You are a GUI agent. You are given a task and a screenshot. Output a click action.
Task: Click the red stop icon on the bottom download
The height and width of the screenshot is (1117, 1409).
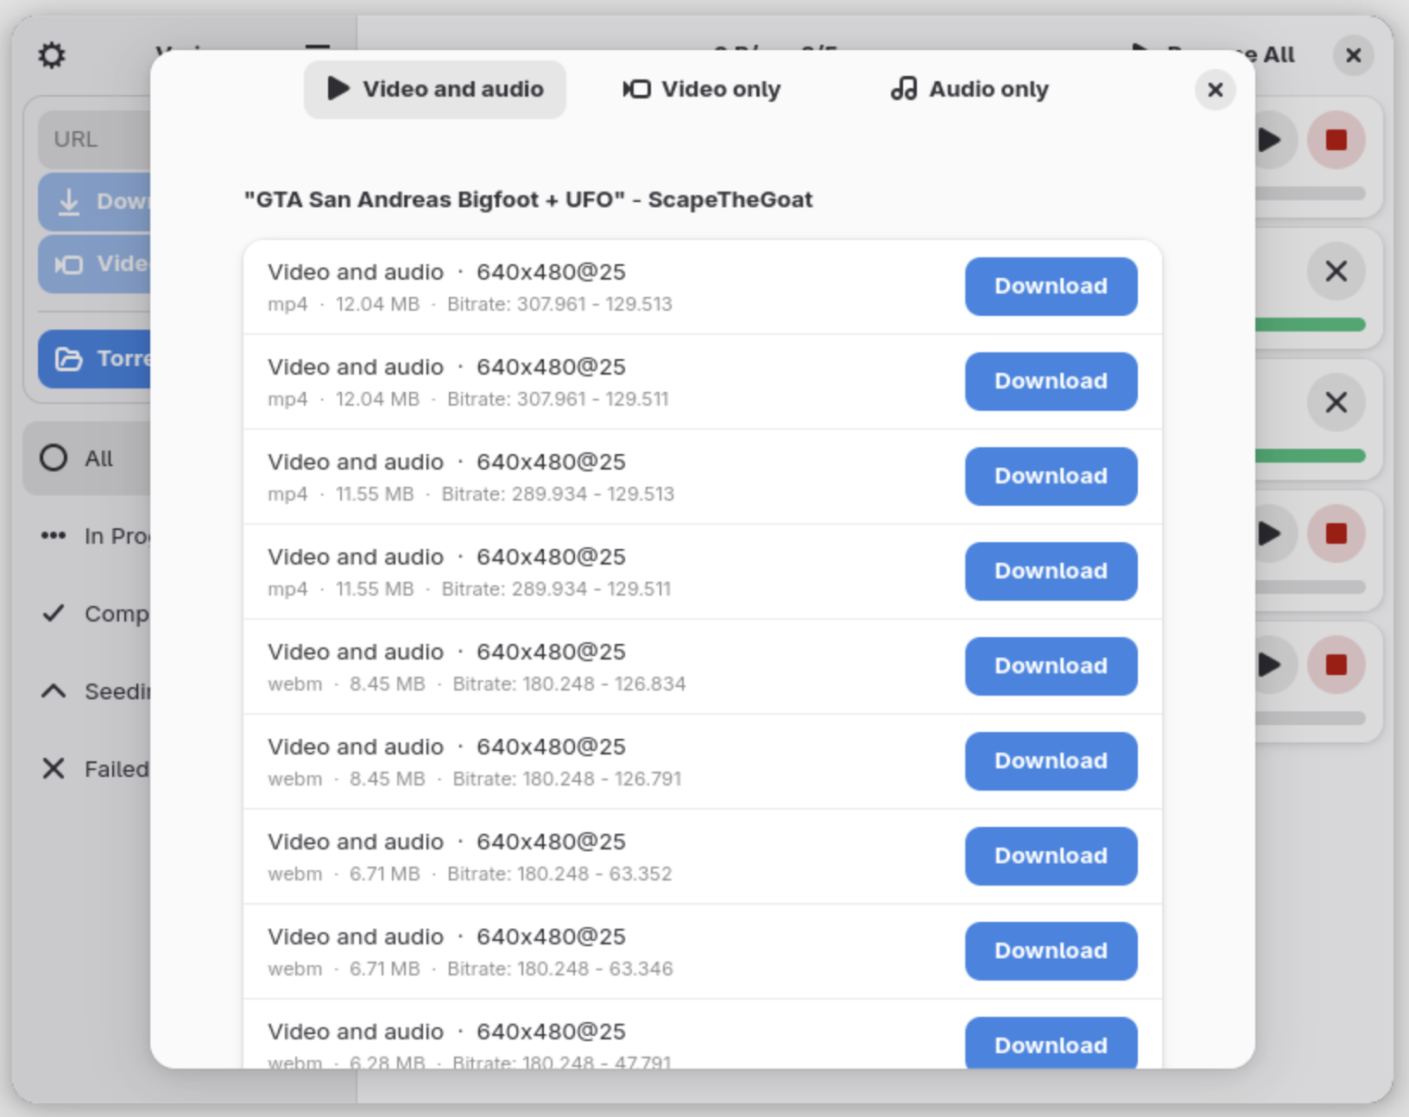pyautogui.click(x=1336, y=665)
